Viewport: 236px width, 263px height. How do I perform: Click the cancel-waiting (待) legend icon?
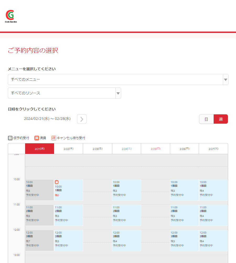click(54, 138)
